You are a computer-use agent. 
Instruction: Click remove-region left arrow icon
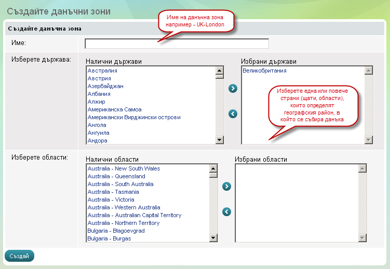226,211
